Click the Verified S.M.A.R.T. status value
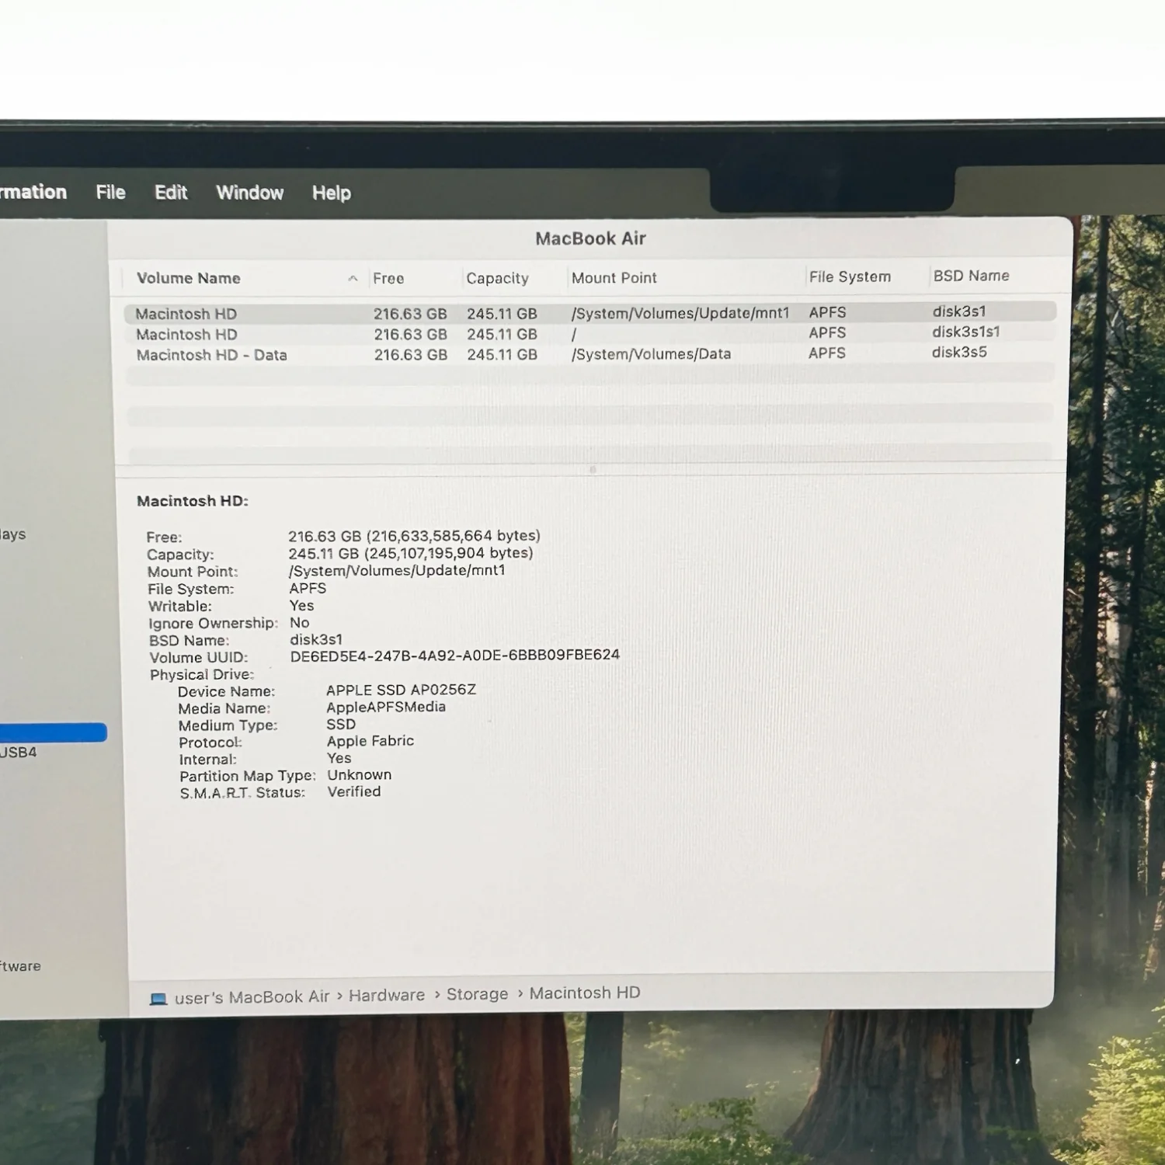1165x1165 pixels. pos(354,791)
